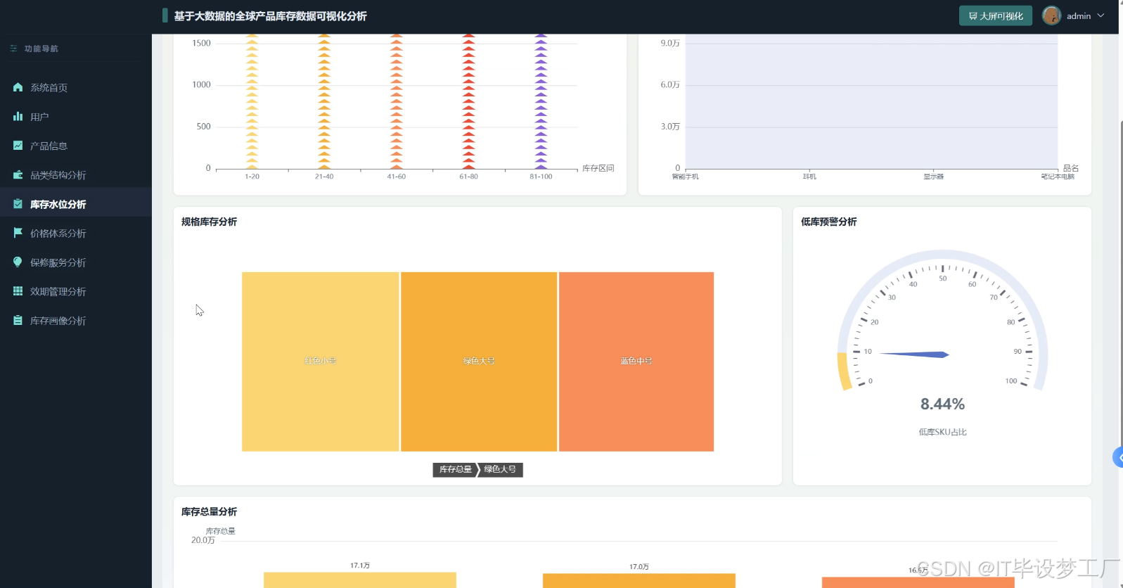Screen dimensions: 1123x588
Task: Click the admin avatar picture
Action: click(x=1051, y=15)
